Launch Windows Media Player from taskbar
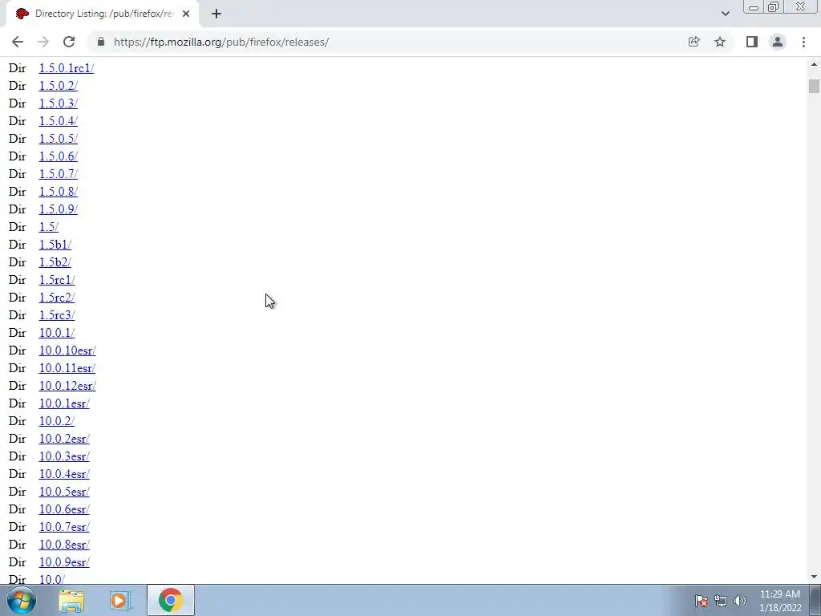Screen dimensions: 821x616 click(119, 601)
